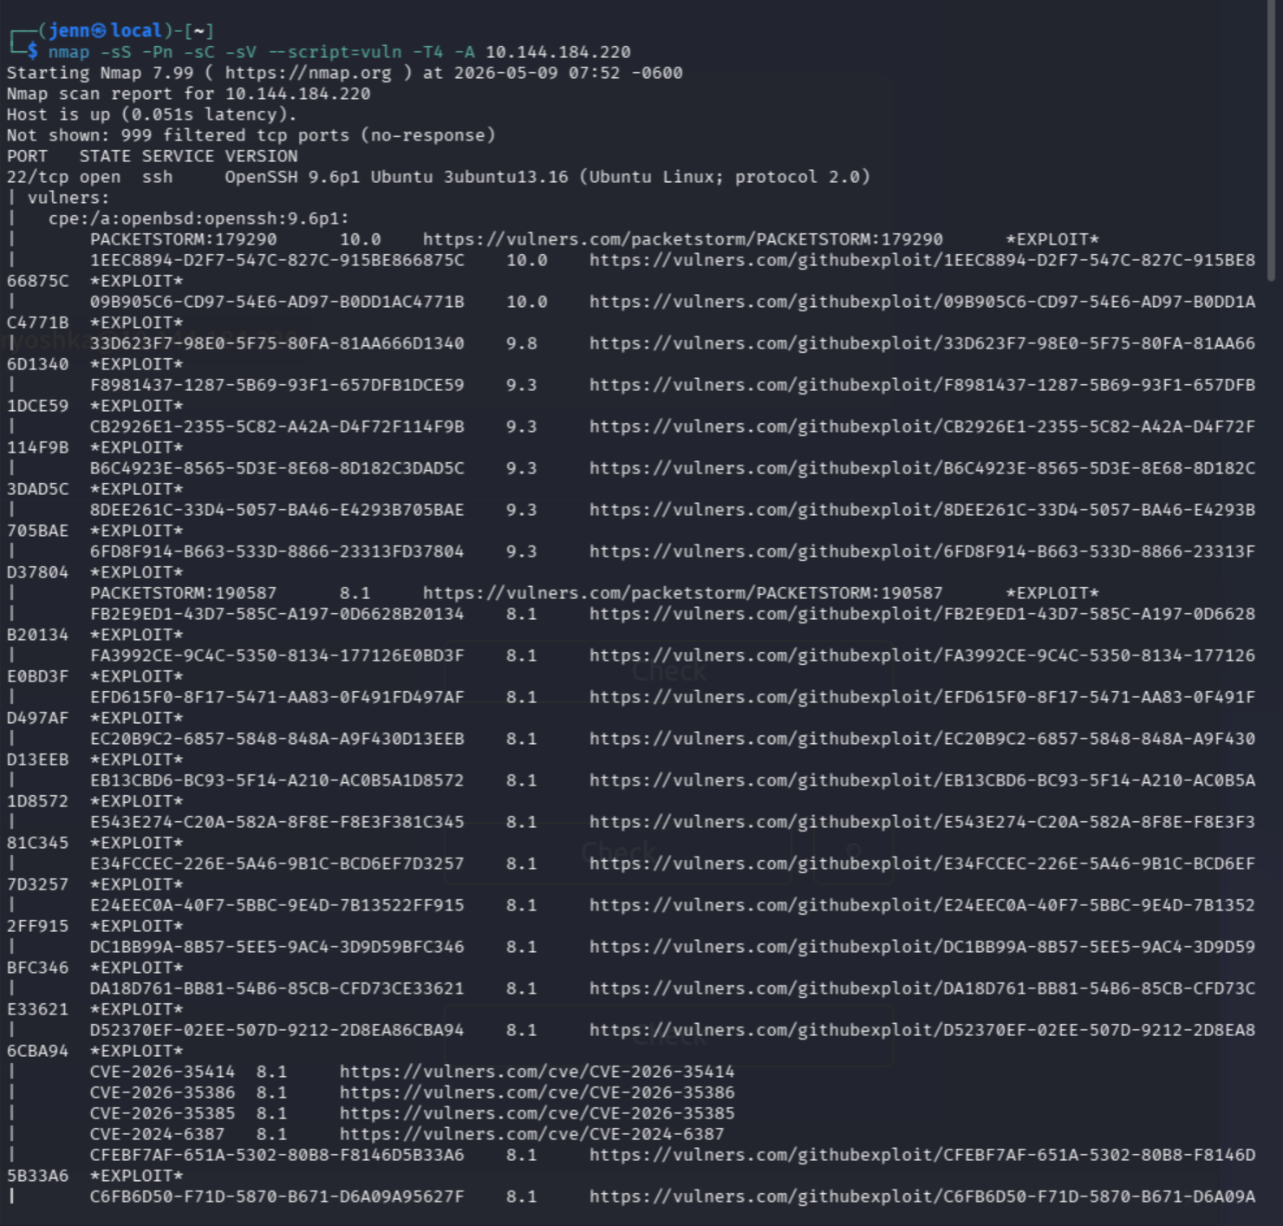Click the *EXPLOIT* tag on the PACKETSTORM:179290 row
This screenshot has width=1283, height=1226.
pos(1052,239)
